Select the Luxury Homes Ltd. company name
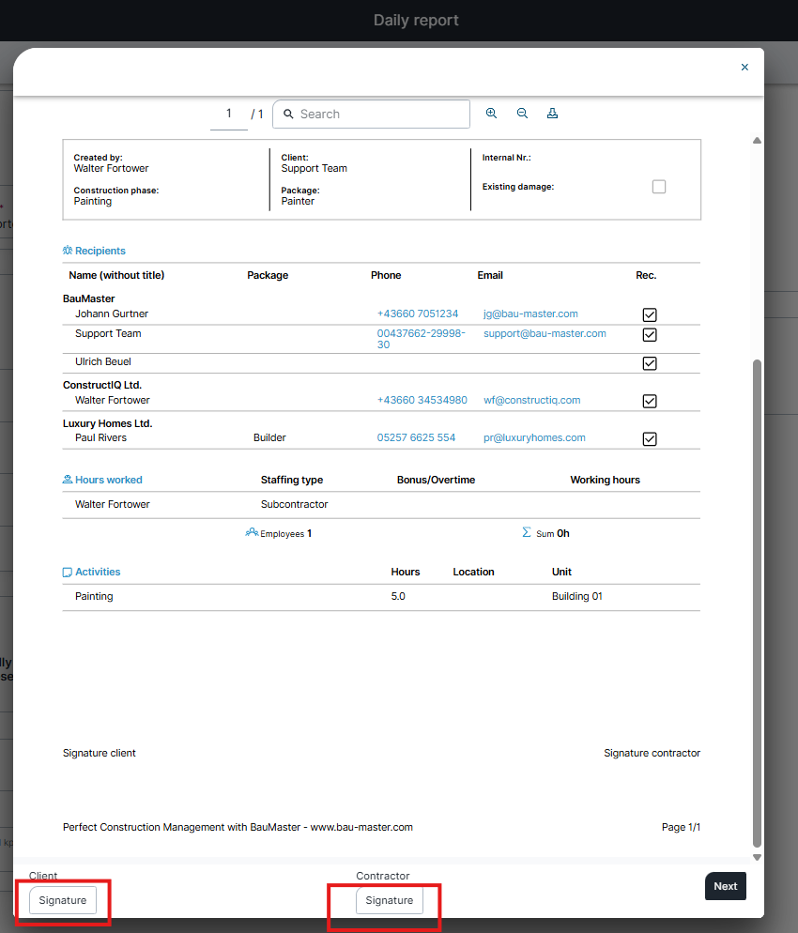 pyautogui.click(x=108, y=423)
